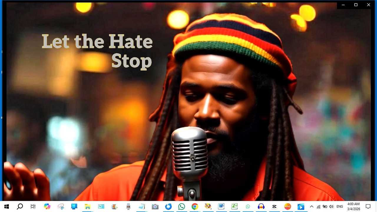Open taskbar Search magnifier
This screenshot has height=212, width=377.
(x=20, y=206)
